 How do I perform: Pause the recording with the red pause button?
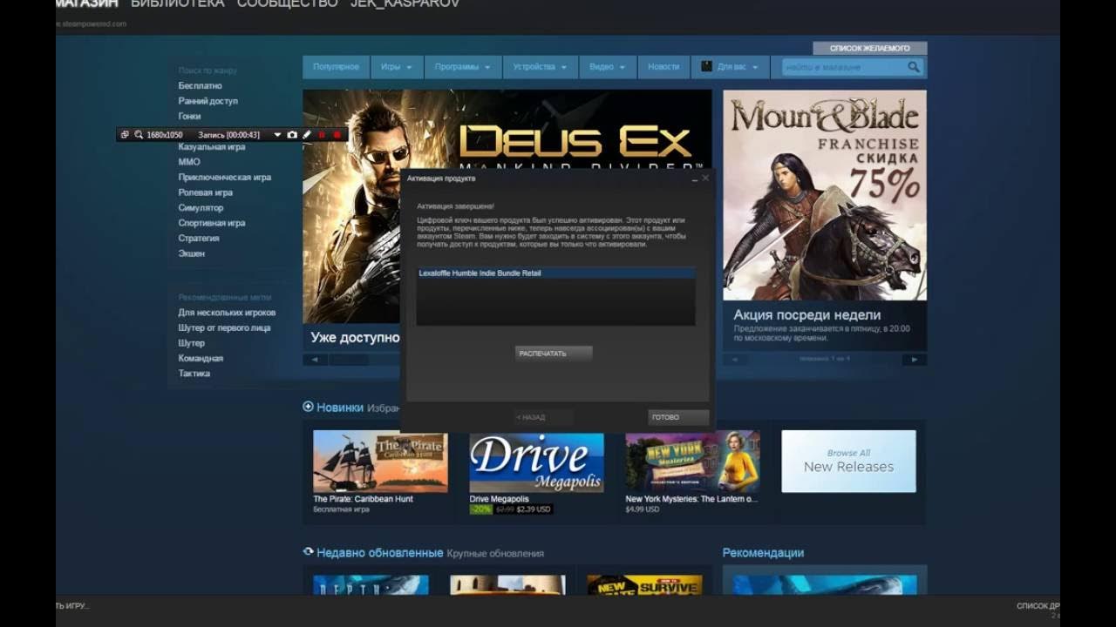(322, 135)
